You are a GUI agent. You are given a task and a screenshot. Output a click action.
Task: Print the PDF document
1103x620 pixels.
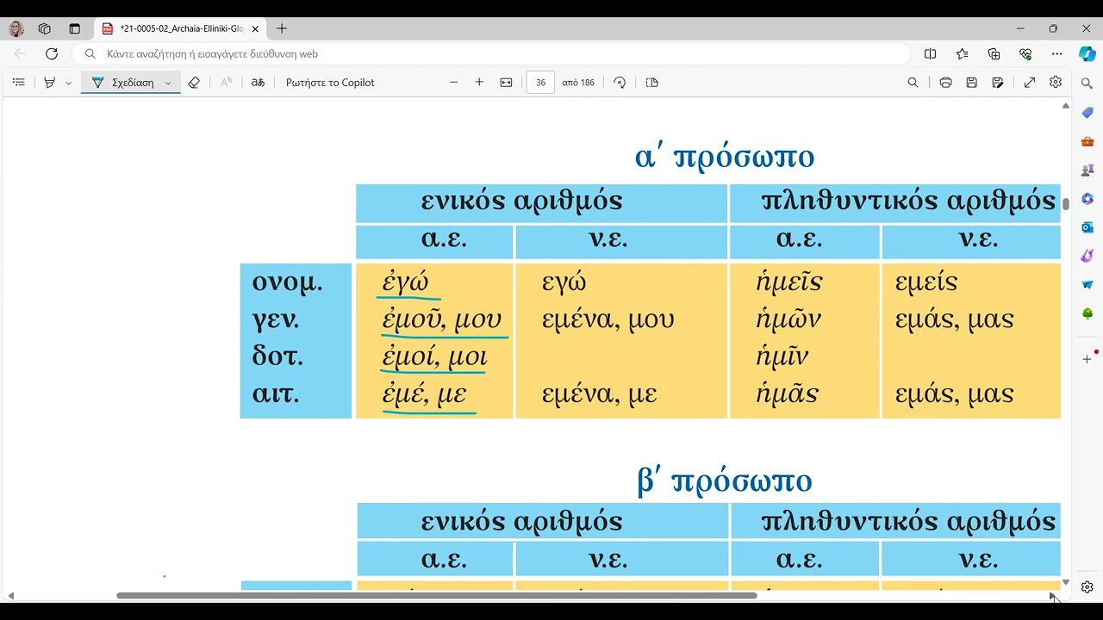pos(945,83)
